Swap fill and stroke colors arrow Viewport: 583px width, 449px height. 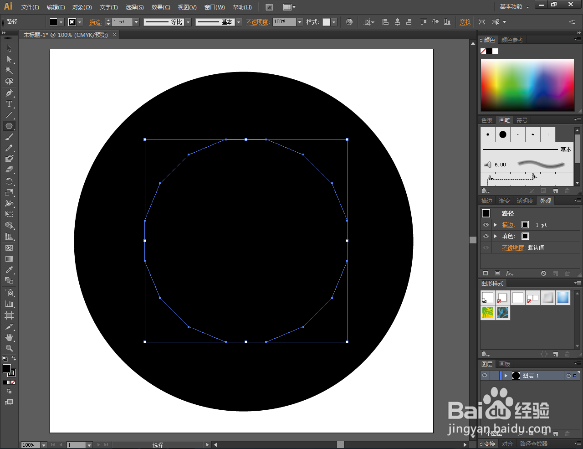tap(14, 358)
